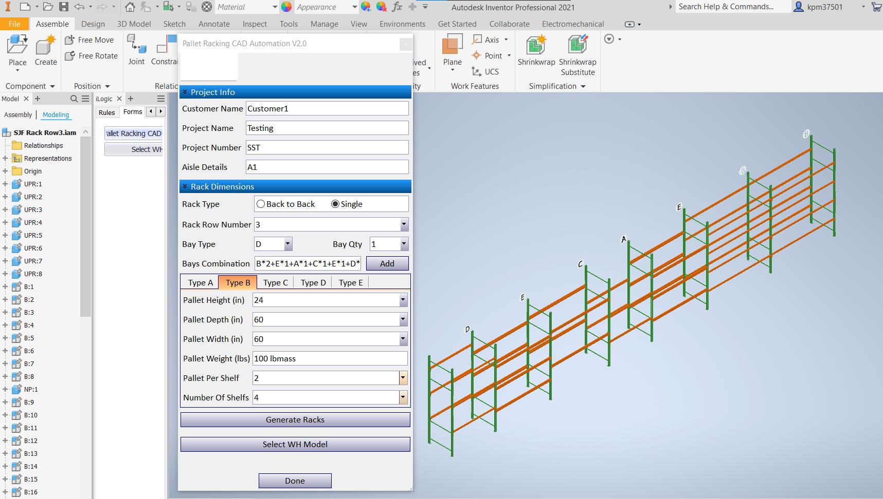This screenshot has height=499, width=883.
Task: Expand the UPR:1 tree node
Action: click(5, 184)
